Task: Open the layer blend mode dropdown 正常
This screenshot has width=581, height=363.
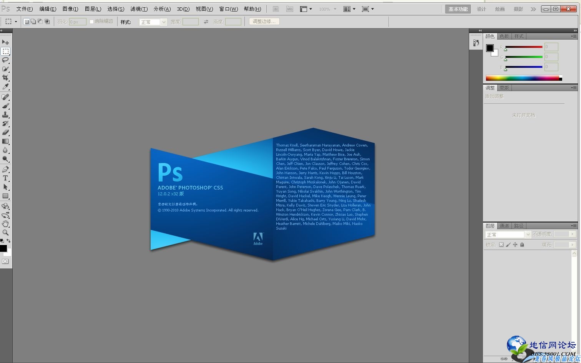Action: (508, 235)
